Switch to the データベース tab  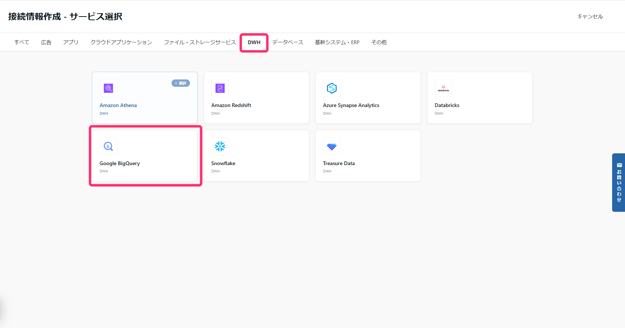[288, 42]
